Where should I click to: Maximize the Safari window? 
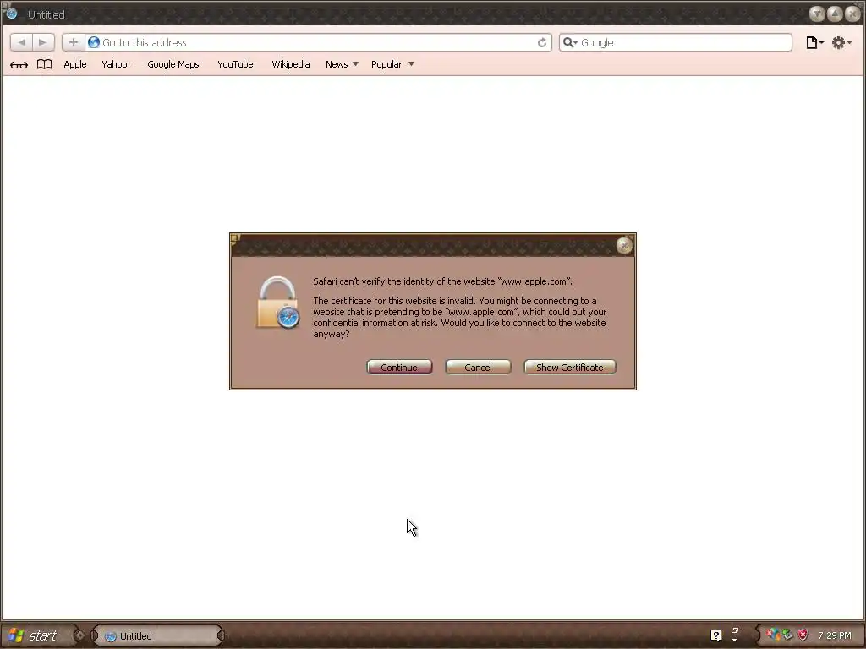point(835,14)
